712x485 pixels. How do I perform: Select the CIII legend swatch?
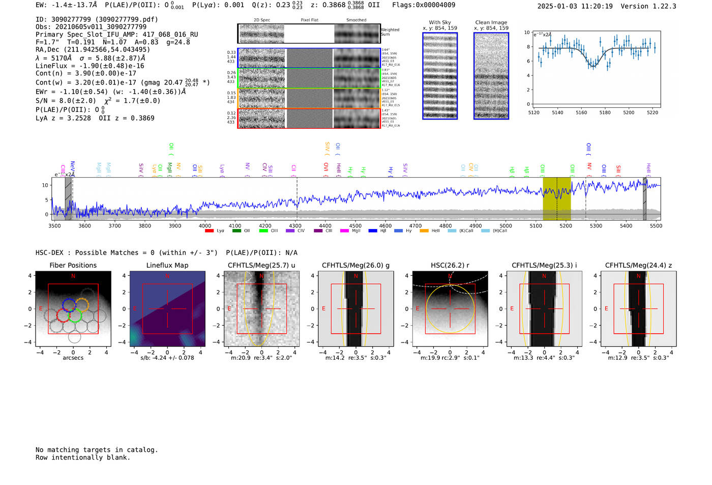(x=318, y=231)
